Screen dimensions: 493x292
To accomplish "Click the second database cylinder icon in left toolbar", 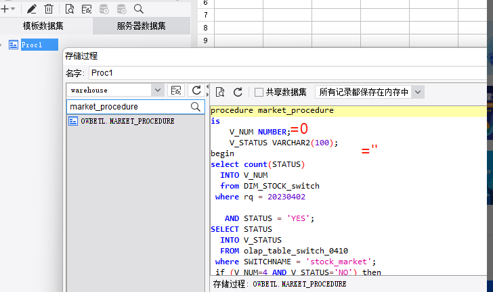I will (x=121, y=9).
